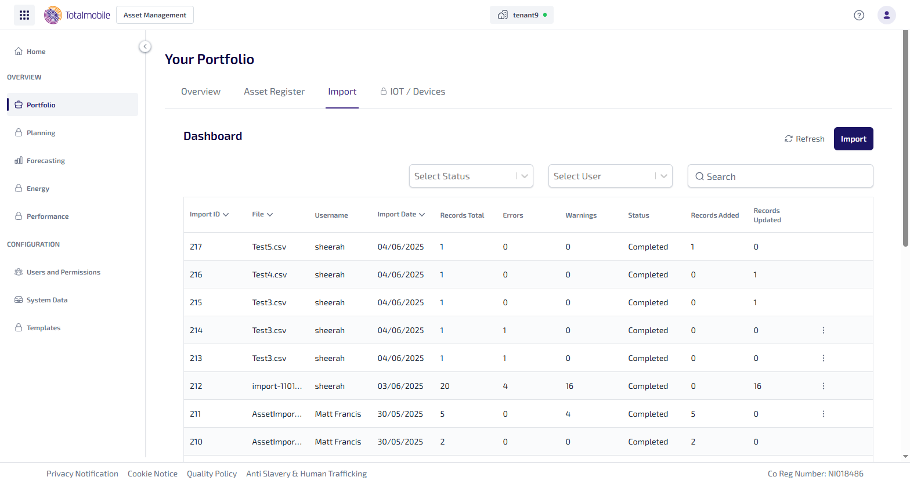Sort by the Import ID column
Image resolution: width=910 pixels, height=484 pixels.
209,215
